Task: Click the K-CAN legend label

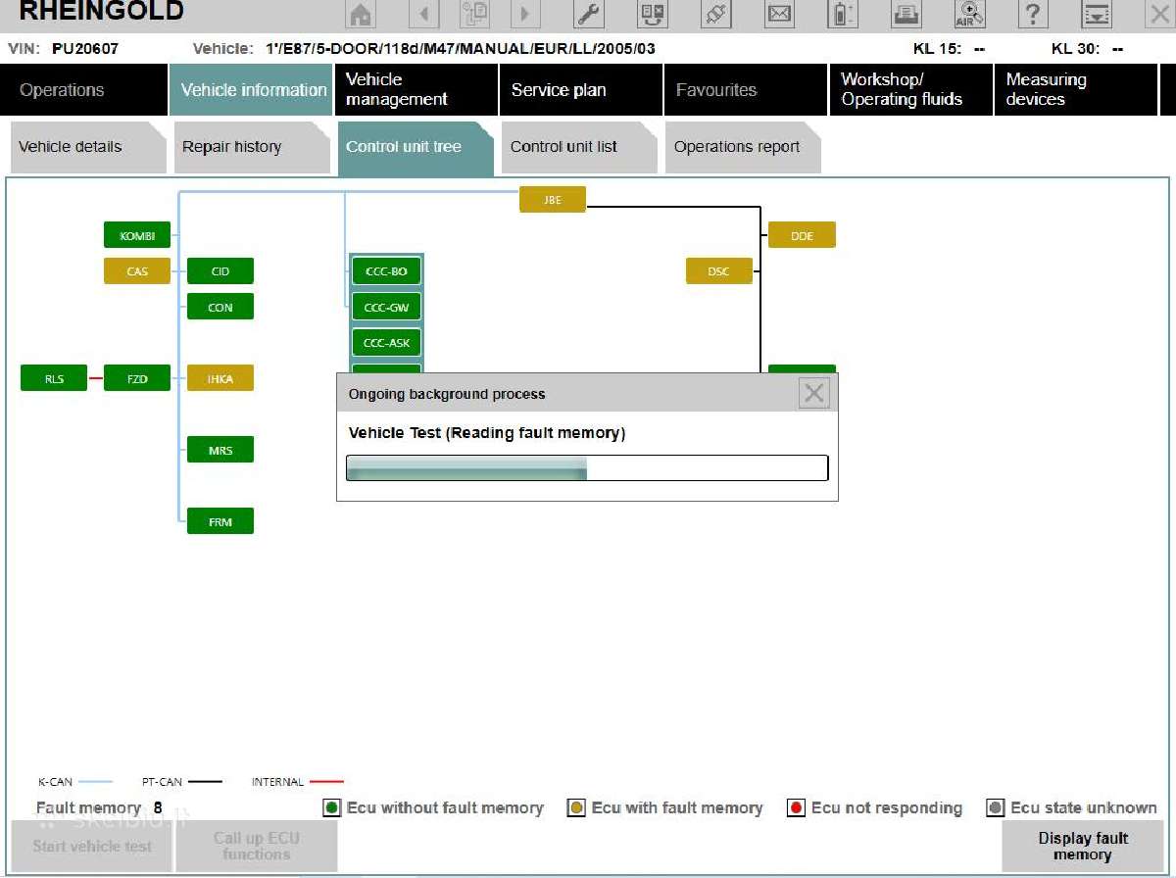Action: click(55, 782)
